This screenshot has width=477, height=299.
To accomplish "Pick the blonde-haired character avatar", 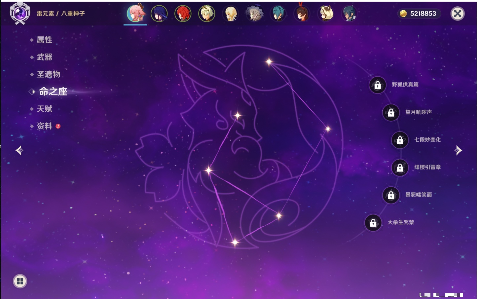I will (x=231, y=14).
